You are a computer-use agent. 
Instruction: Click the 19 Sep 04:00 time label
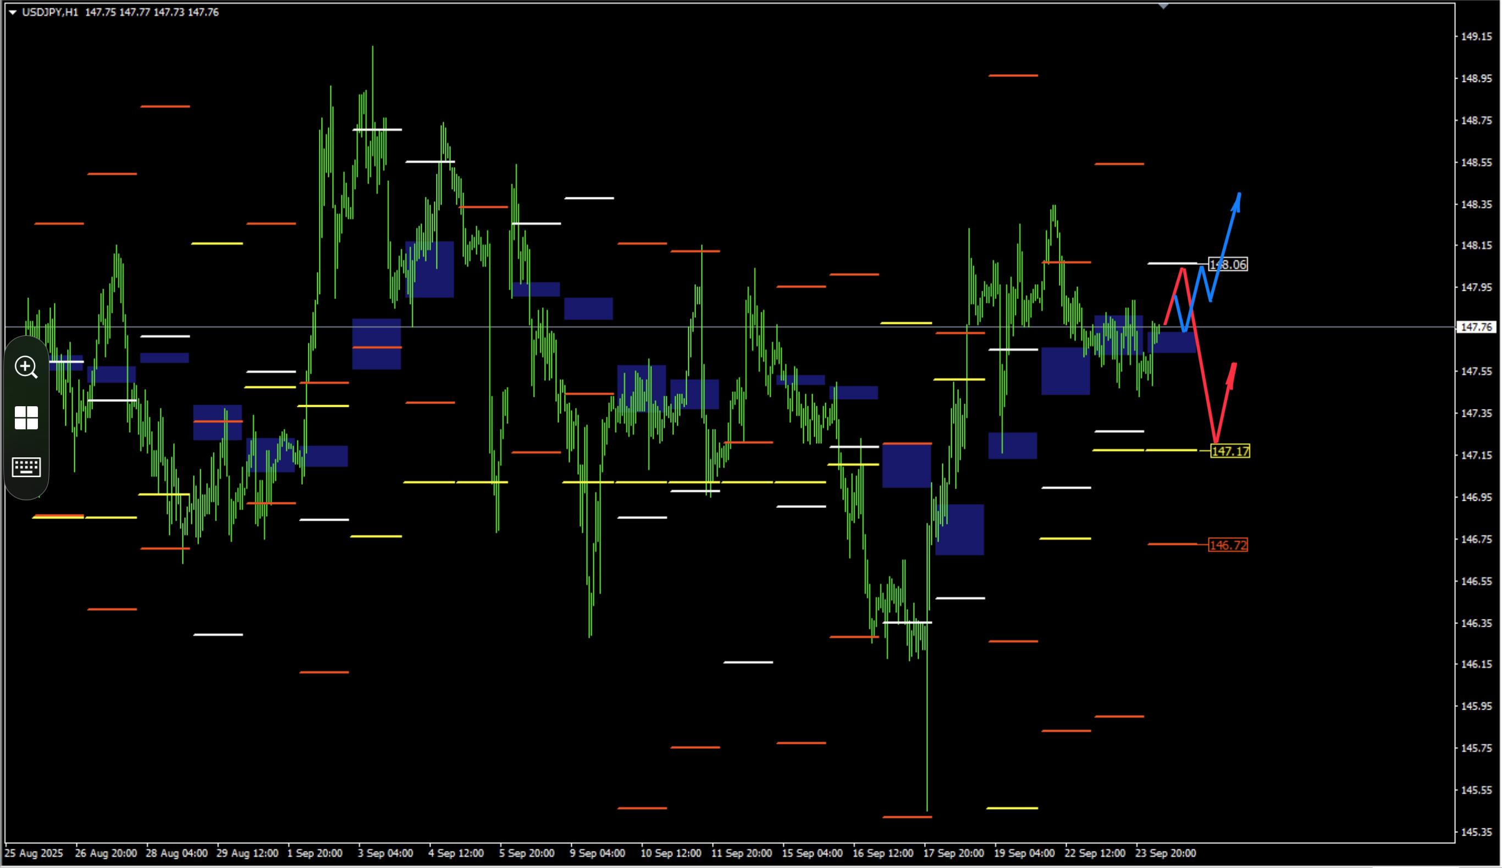point(1024,853)
